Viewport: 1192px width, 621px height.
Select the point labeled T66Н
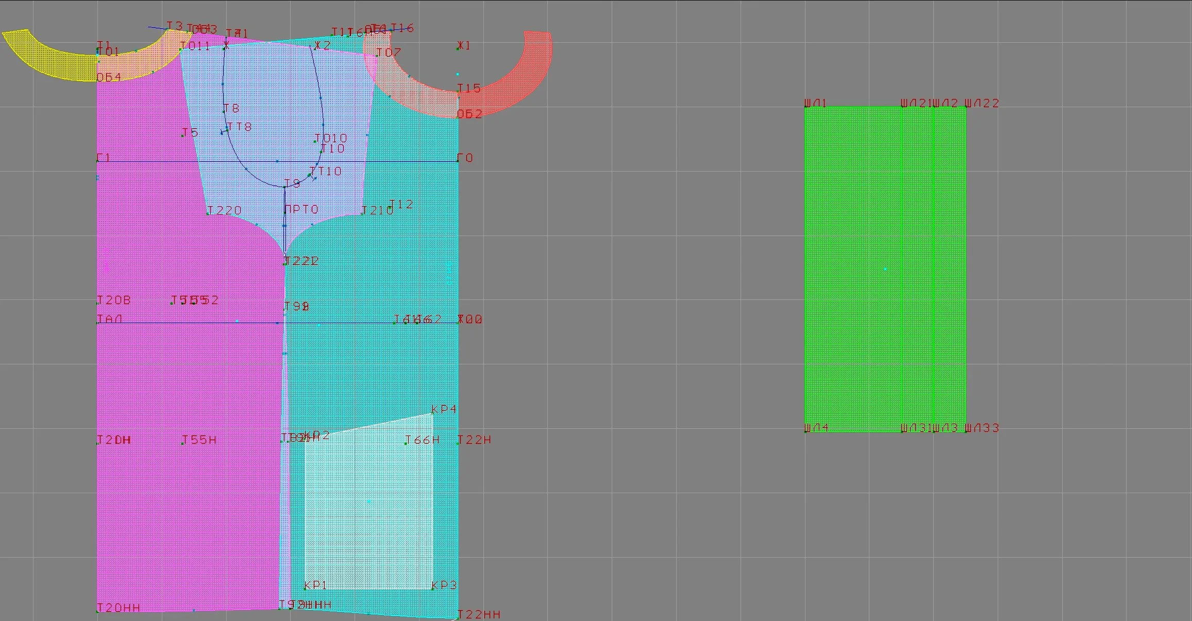pos(422,440)
